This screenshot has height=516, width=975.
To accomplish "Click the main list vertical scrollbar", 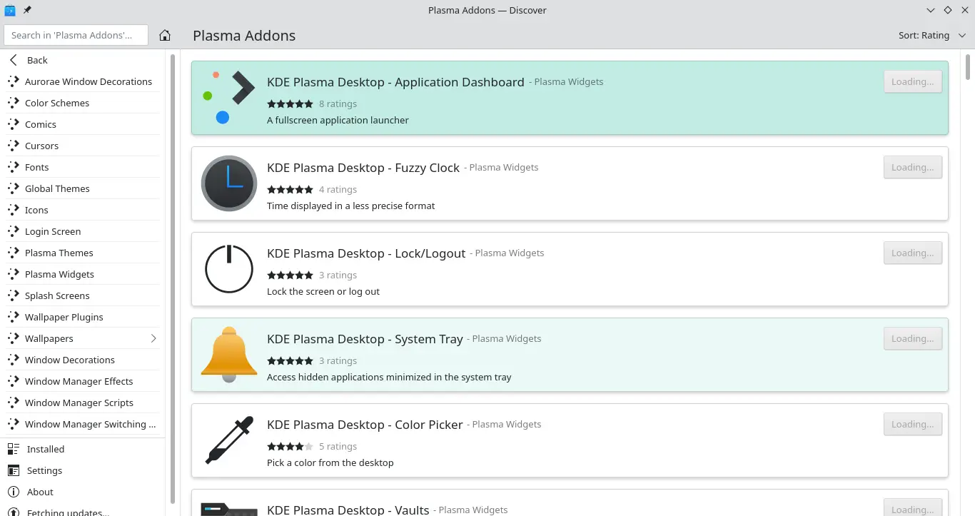I will tap(968, 66).
